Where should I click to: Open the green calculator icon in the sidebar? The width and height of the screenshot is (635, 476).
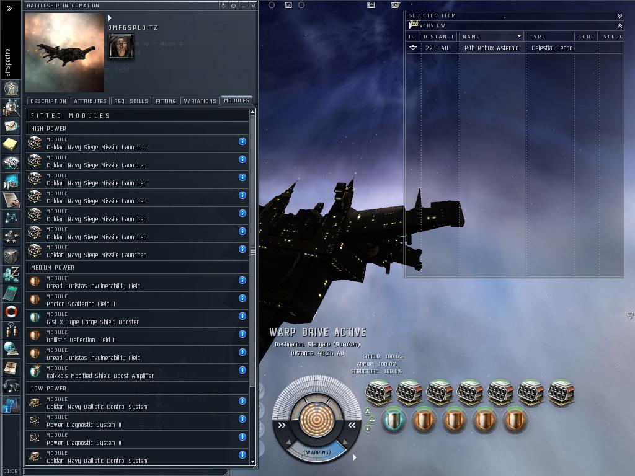click(x=11, y=293)
